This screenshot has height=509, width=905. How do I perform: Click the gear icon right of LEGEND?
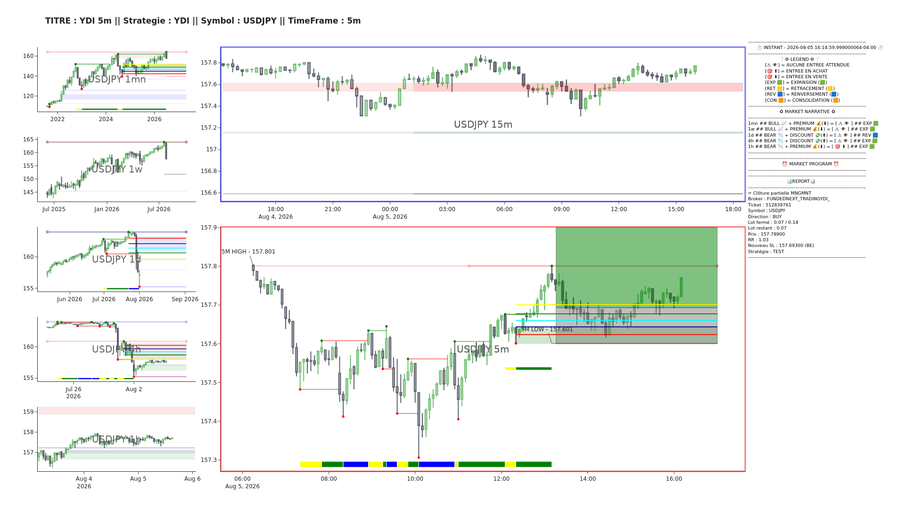click(812, 59)
